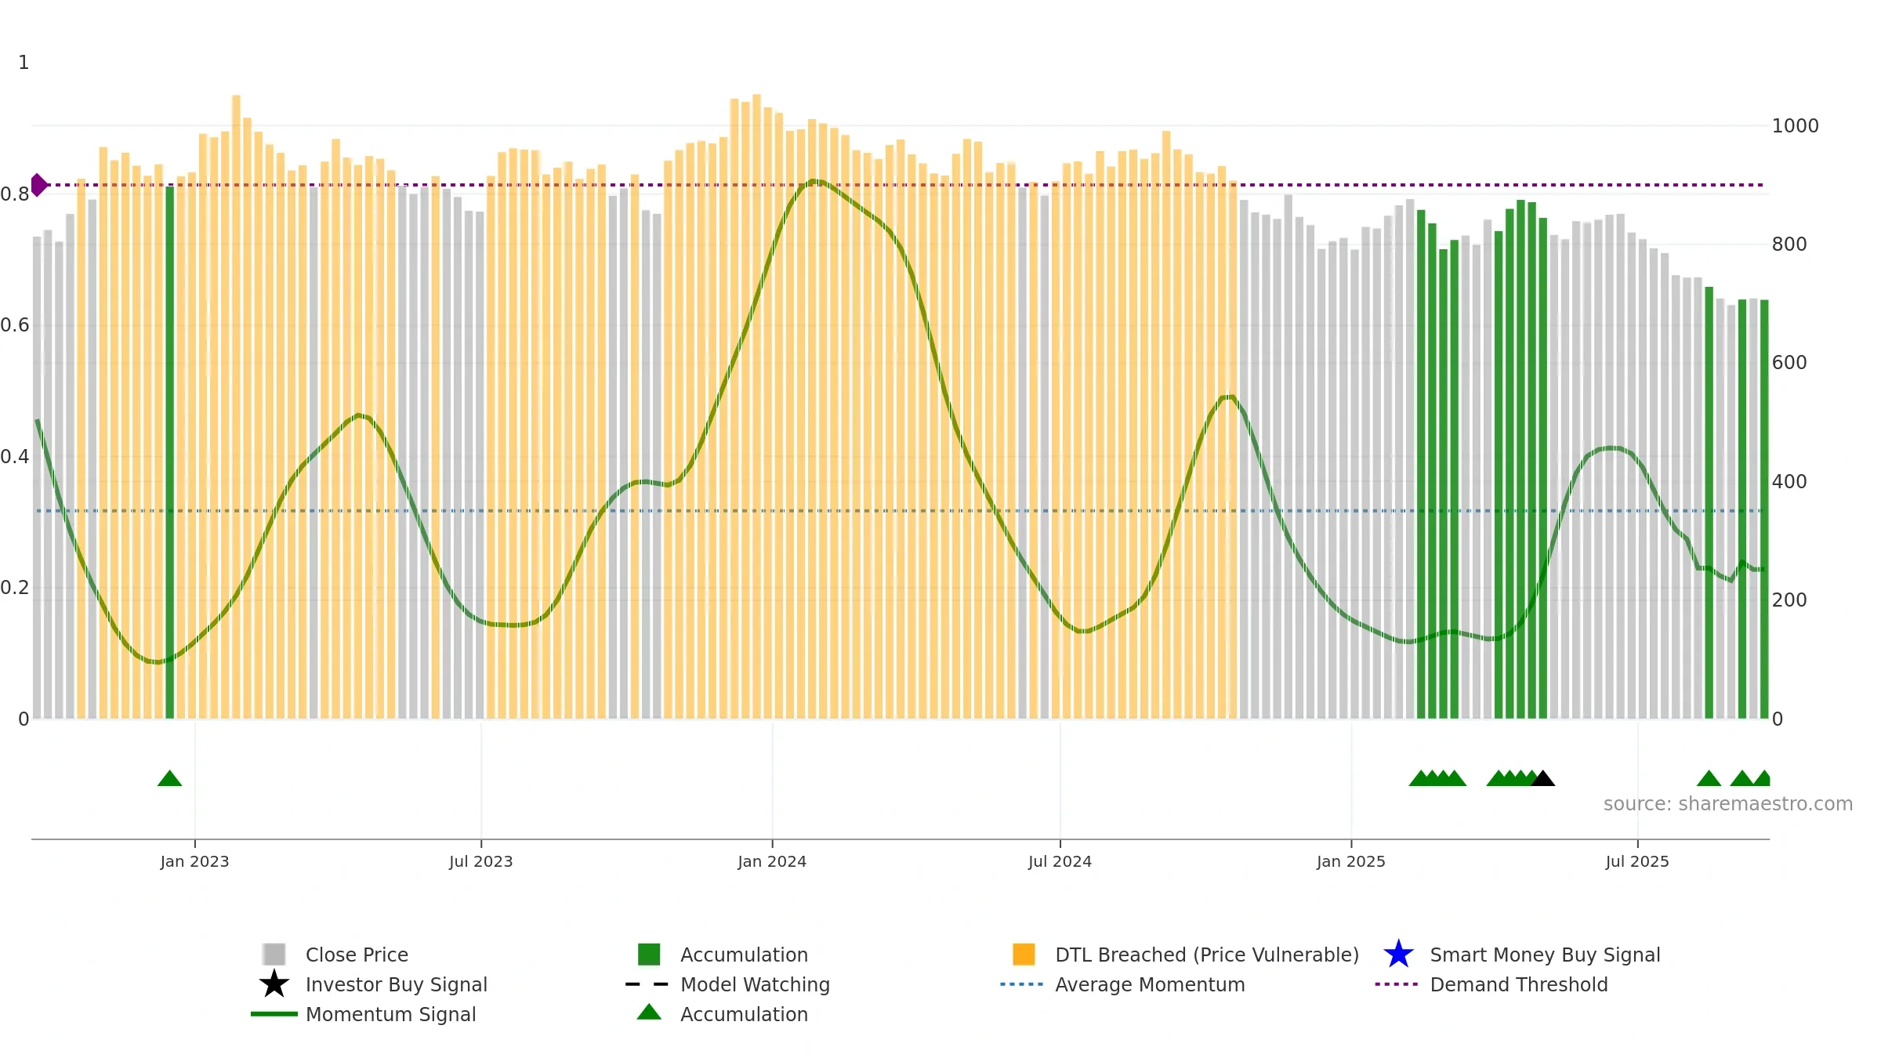Click the blue Smart Money Buy Signal star
This screenshot has height=1058, width=1881.
(1398, 955)
